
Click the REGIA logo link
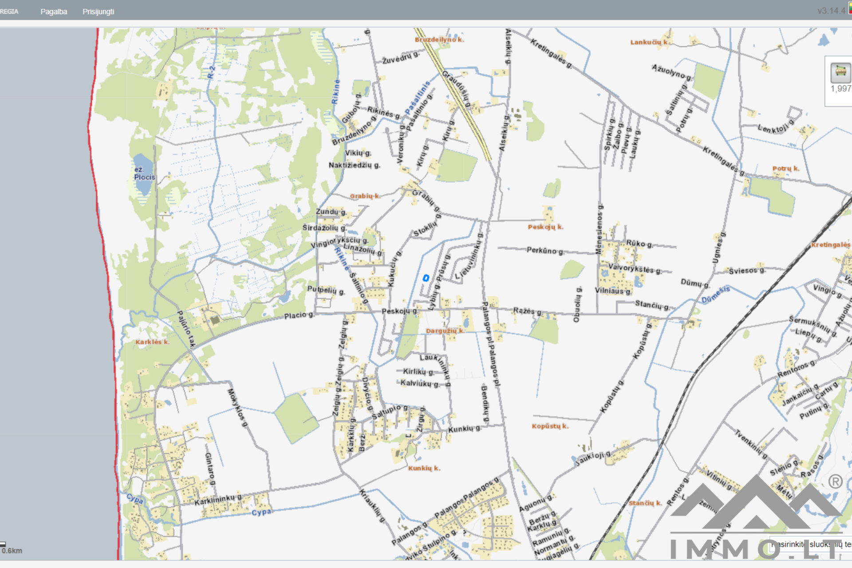click(x=9, y=12)
